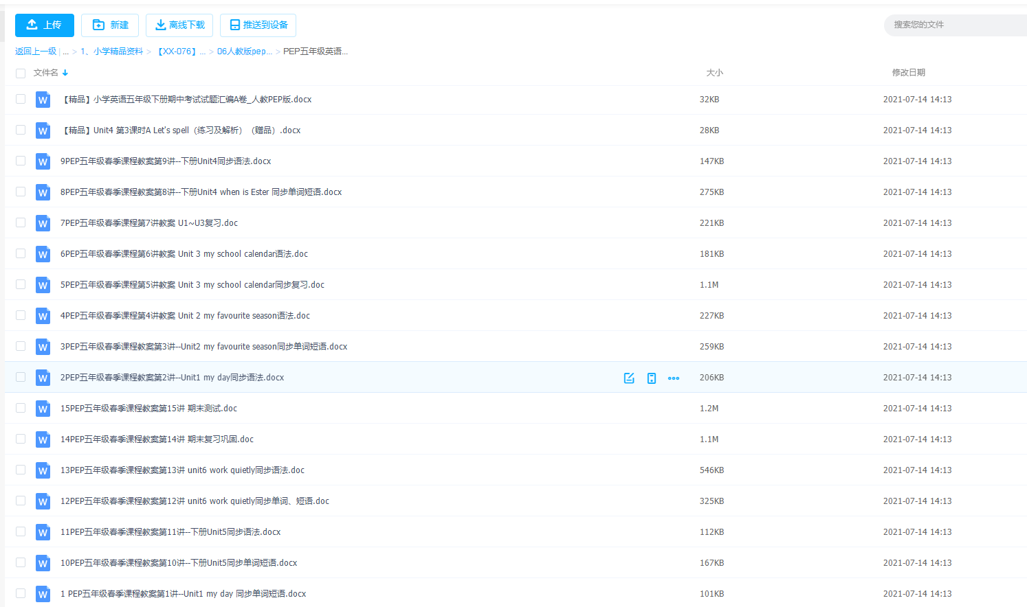Viewport: 1027px width, 607px height.
Task: Go back via 返回上一级 link
Action: point(36,51)
